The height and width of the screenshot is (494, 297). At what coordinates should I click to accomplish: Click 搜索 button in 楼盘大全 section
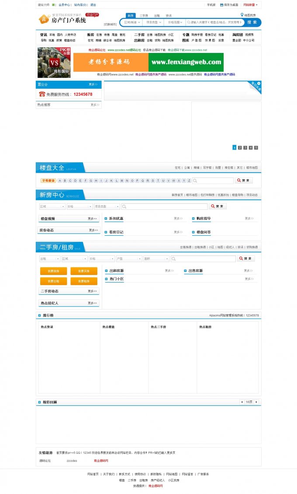click(x=244, y=181)
